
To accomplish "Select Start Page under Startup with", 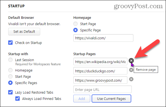I will 10,76.
